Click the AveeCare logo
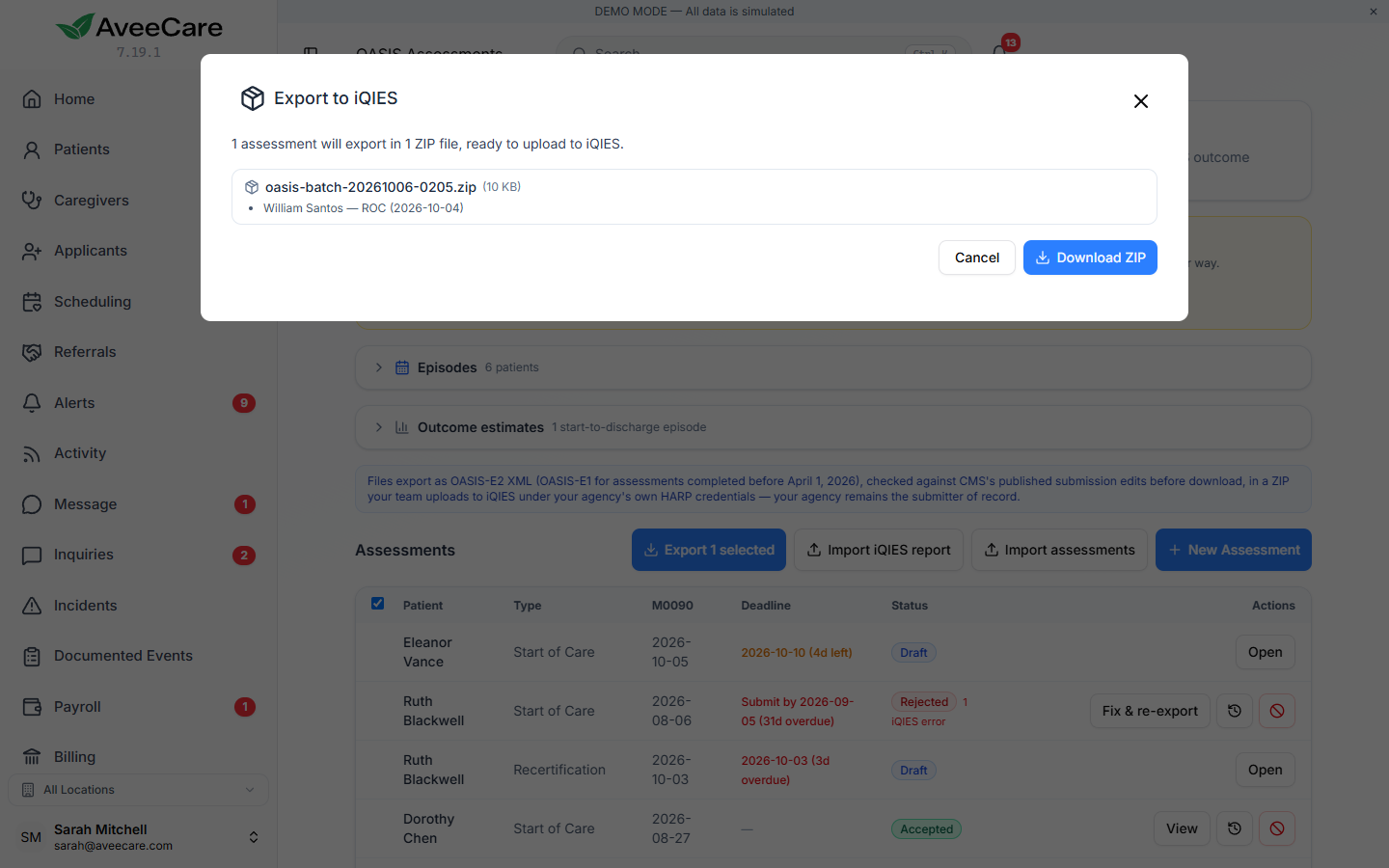Screen dimensions: 1389x868 coord(139,27)
